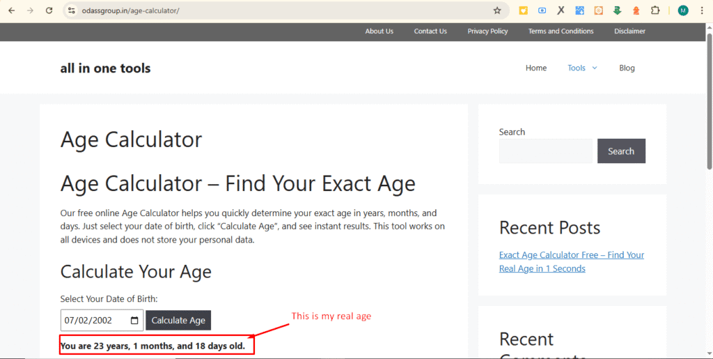
Task: Open the M profile avatar
Action: click(683, 10)
